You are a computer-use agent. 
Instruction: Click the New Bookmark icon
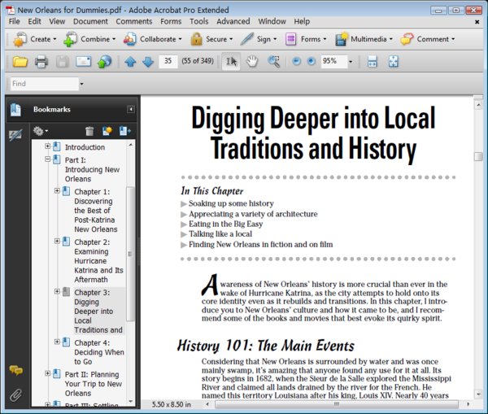pyautogui.click(x=107, y=130)
